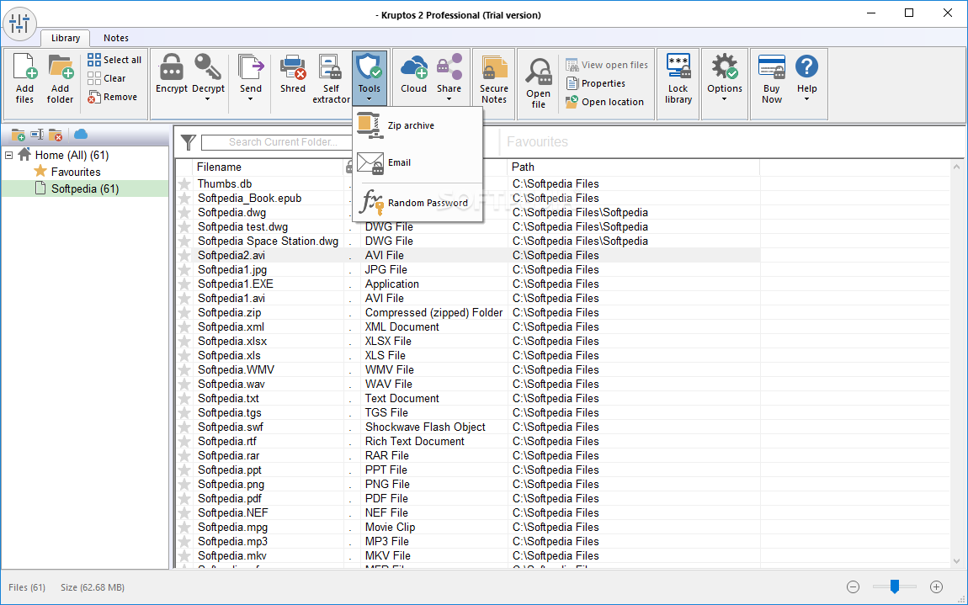Click the Cloud icon in ribbon
This screenshot has height=605, width=968.
[x=413, y=66]
